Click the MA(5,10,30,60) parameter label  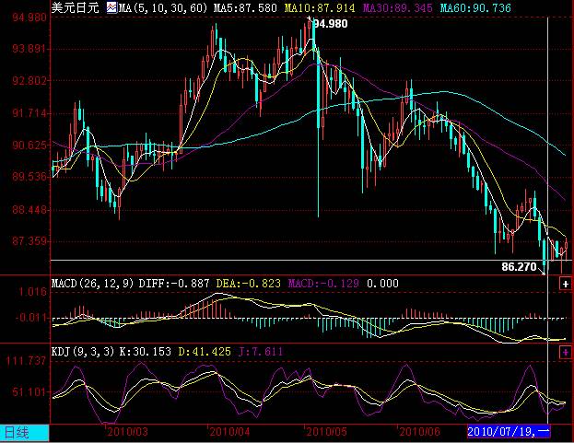click(163, 7)
